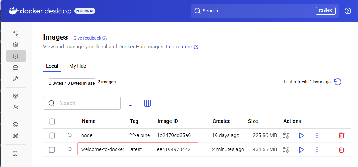Open the node image name
The height and width of the screenshot is (167, 358).
pyautogui.click(x=87, y=135)
